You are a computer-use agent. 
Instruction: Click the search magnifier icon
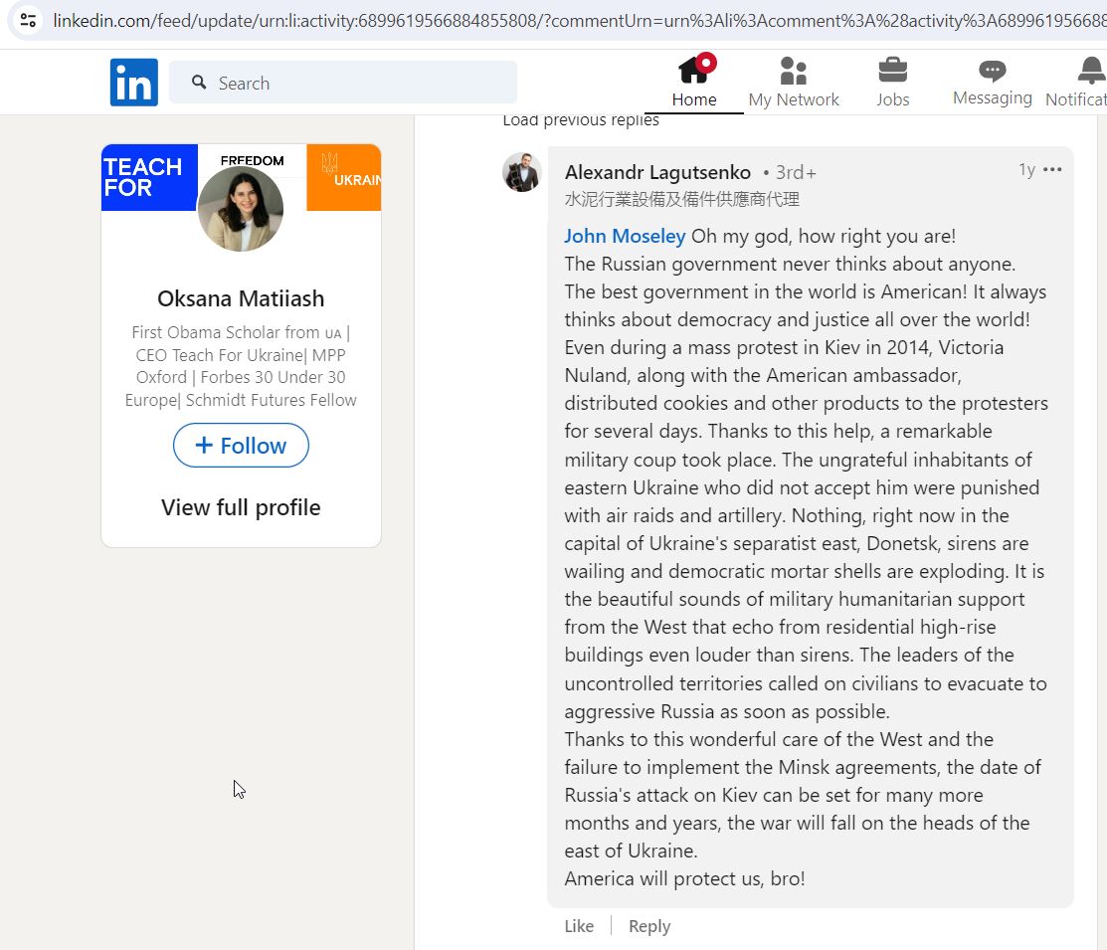point(199,83)
